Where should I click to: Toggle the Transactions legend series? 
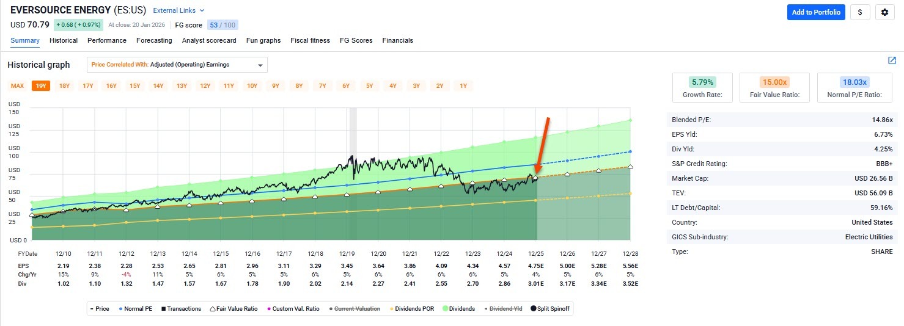tap(180, 309)
